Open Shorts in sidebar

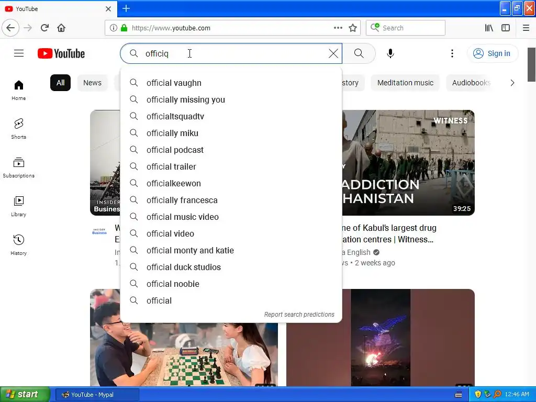(18, 129)
